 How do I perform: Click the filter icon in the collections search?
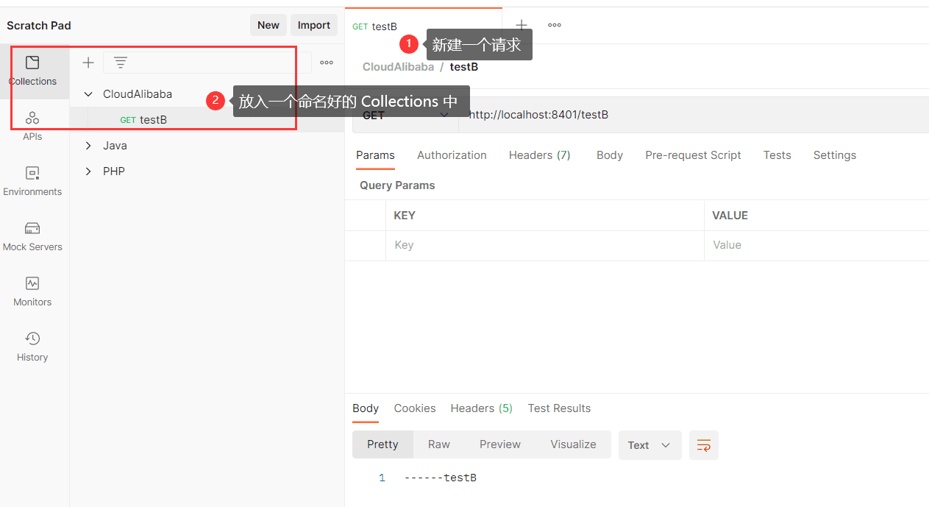[x=121, y=63]
